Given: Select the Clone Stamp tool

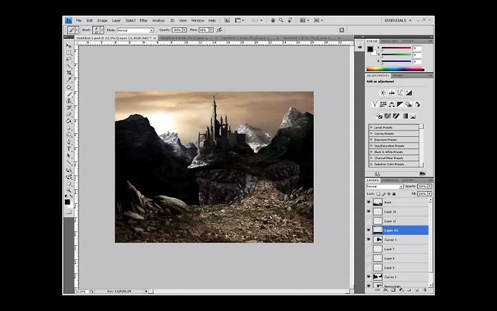Looking at the screenshot, I should point(69,101).
